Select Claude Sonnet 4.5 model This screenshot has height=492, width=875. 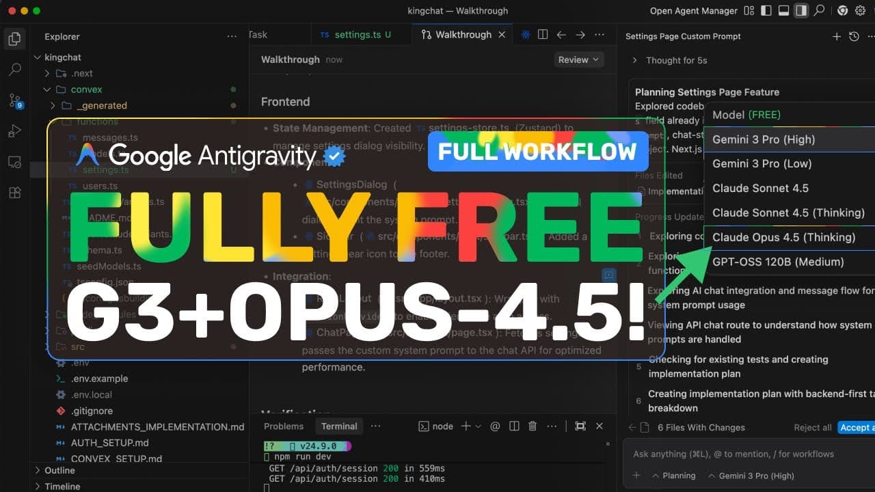789,189
